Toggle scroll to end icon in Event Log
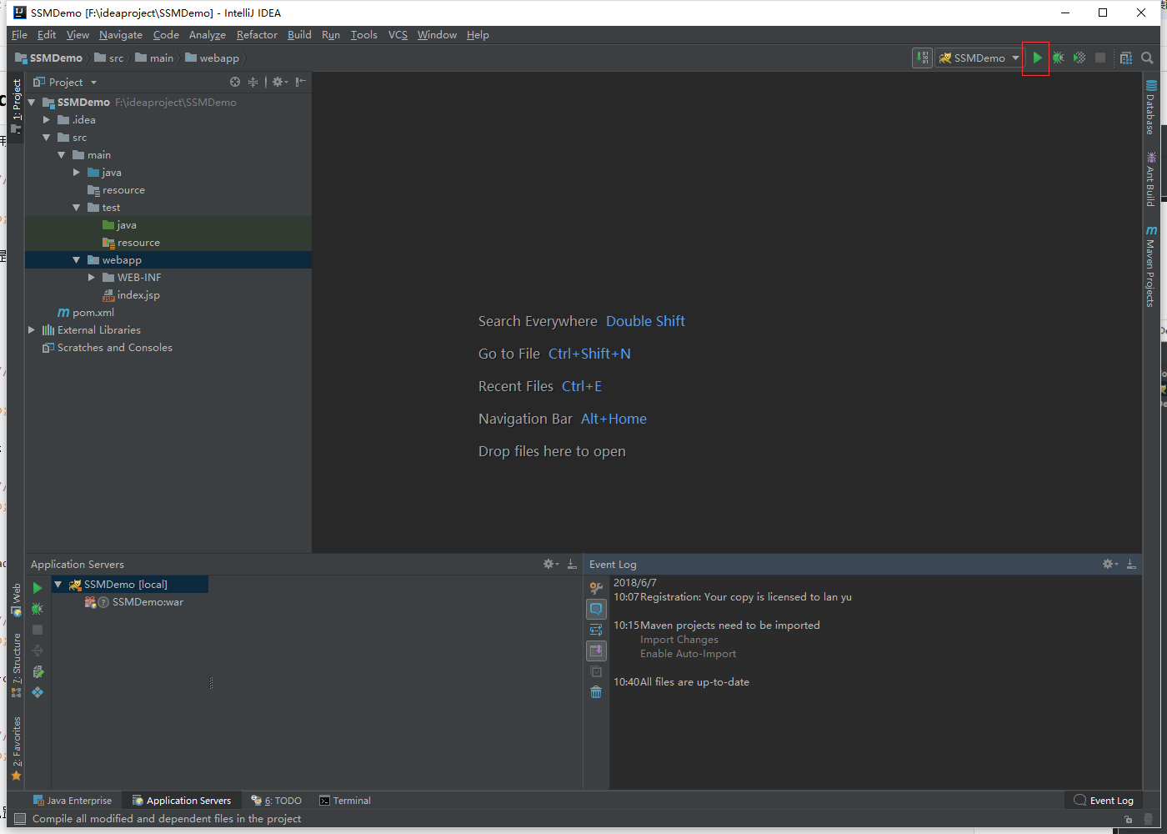Image resolution: width=1167 pixels, height=834 pixels. click(x=596, y=651)
